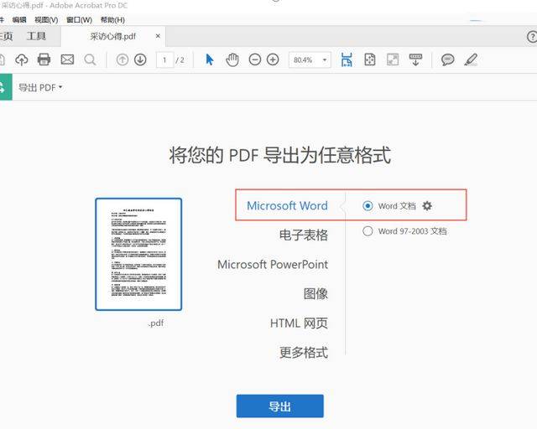Viewport: 537px width, 429px height.
Task: Select the highlighter pen tool
Action: click(x=471, y=59)
